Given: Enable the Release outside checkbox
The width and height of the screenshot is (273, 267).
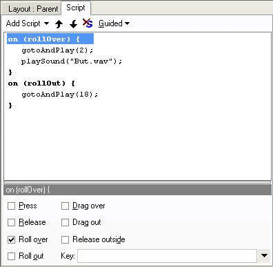Looking at the screenshot, I should pos(65,239).
